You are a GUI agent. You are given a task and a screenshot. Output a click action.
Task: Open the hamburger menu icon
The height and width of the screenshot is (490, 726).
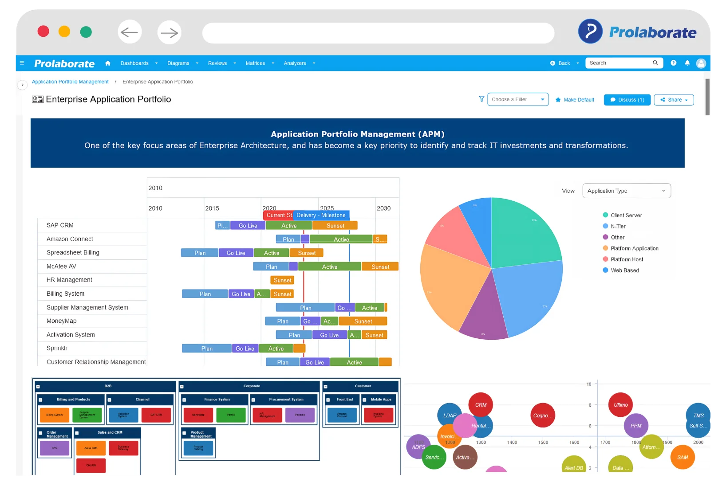point(22,63)
